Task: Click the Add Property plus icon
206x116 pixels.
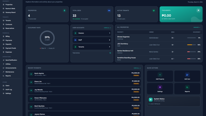Action: pos(160,75)
